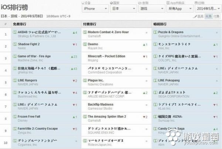Click the in-app purchase icon beside Game of War
Screen dimensions: 222x149
pyautogui.click(x=15, y=56)
